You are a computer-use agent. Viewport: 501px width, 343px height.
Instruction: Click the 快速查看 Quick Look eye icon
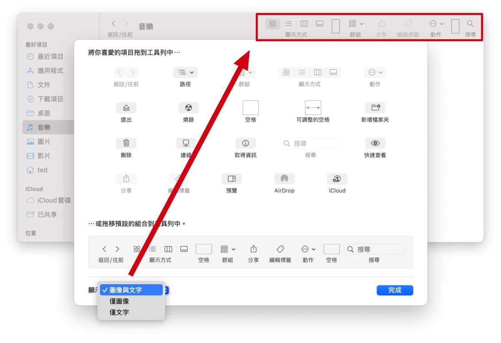[x=375, y=143]
